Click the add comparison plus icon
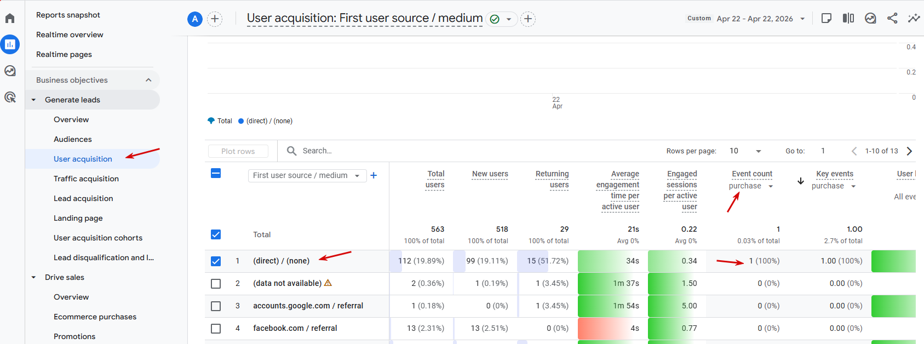The height and width of the screenshot is (344, 924). pos(215,19)
